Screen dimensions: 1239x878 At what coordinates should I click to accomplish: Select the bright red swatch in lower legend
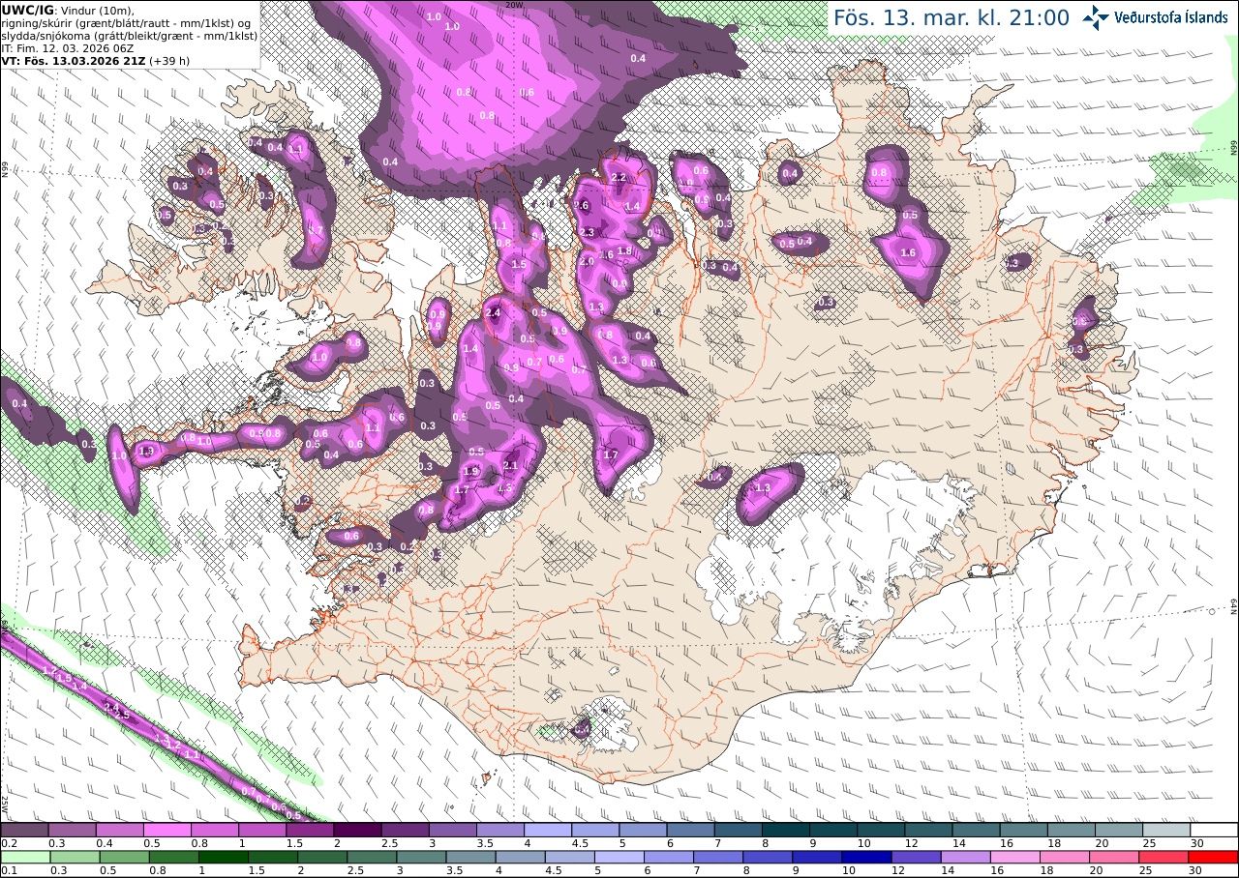coord(1214,857)
